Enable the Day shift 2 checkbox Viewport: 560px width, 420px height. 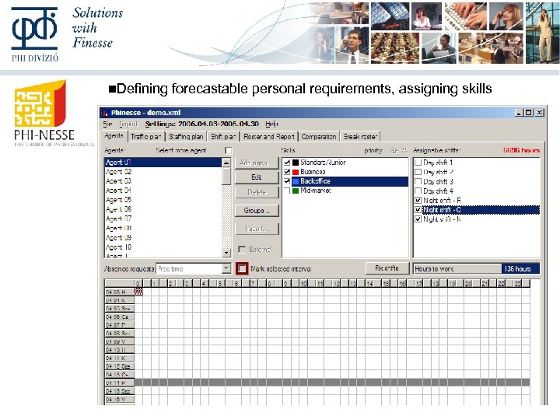pyautogui.click(x=418, y=172)
